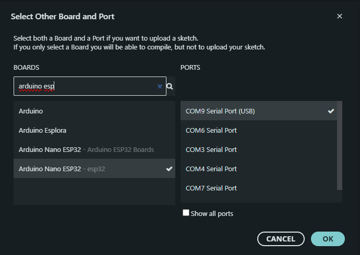Click the ports list vertical scrollbar
The image size is (360, 255).
pyautogui.click(x=340, y=146)
